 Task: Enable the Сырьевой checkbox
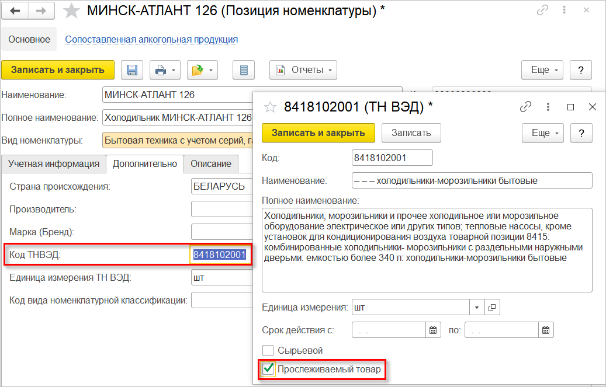tap(268, 351)
